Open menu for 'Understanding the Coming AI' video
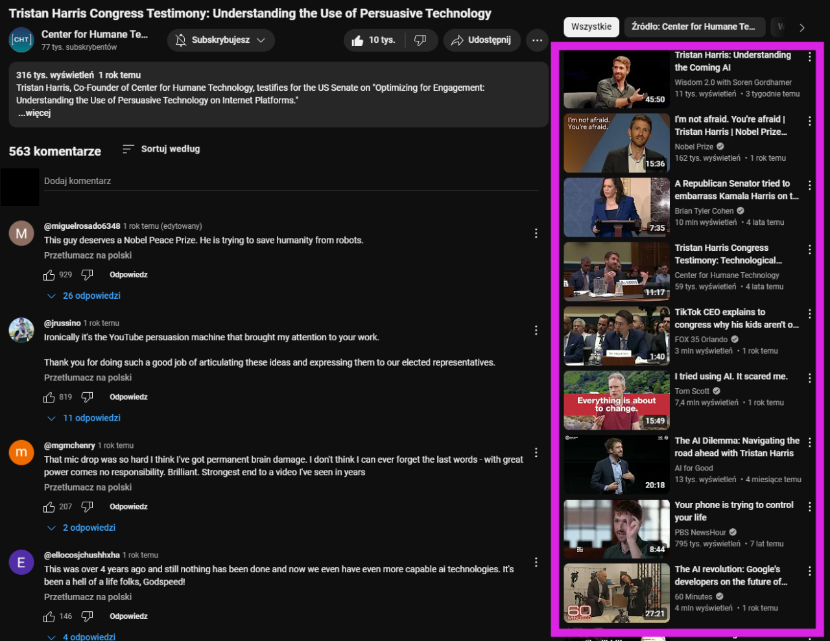 [810, 57]
